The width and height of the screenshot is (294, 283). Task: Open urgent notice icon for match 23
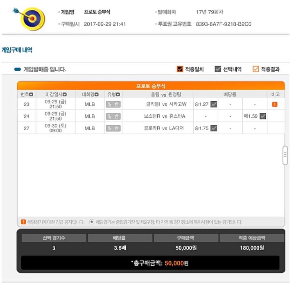click(x=275, y=104)
